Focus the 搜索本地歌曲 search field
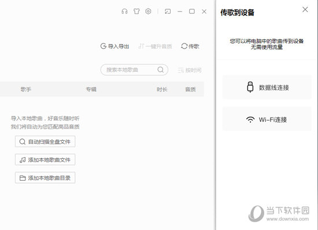 134,70
